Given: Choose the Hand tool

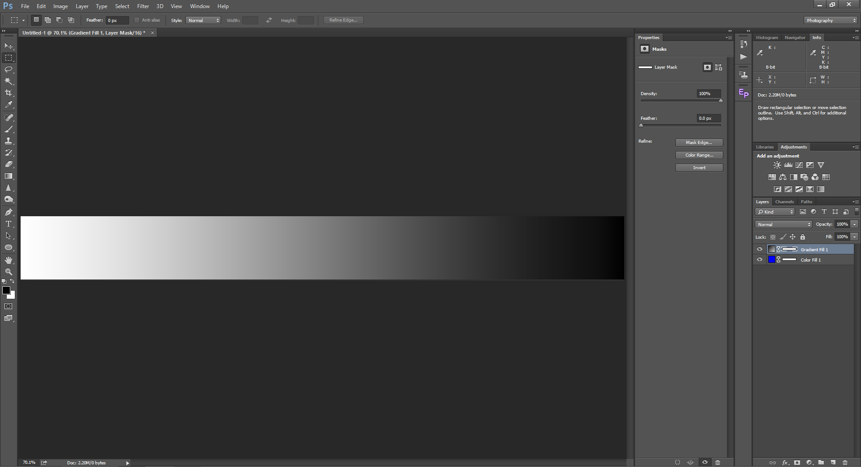Looking at the screenshot, I should (9, 260).
